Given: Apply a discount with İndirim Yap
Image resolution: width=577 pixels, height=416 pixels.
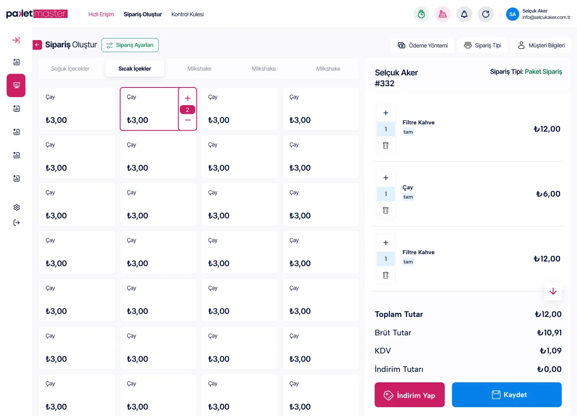Looking at the screenshot, I should (410, 395).
